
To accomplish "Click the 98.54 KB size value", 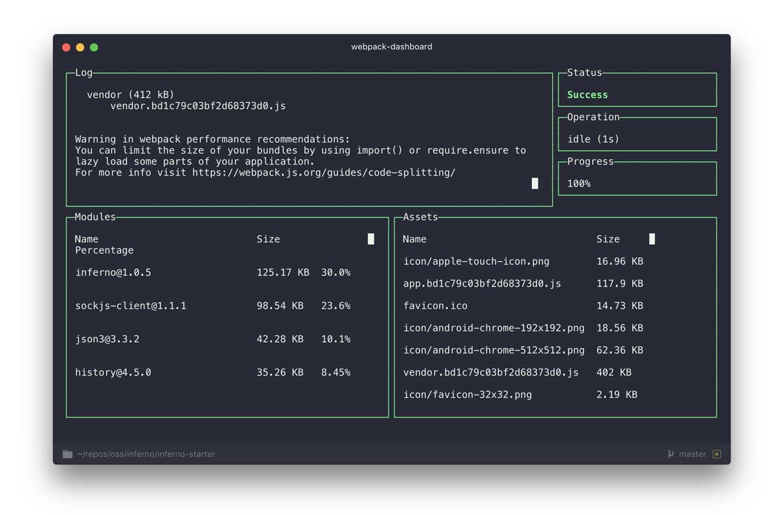I will 280,305.
